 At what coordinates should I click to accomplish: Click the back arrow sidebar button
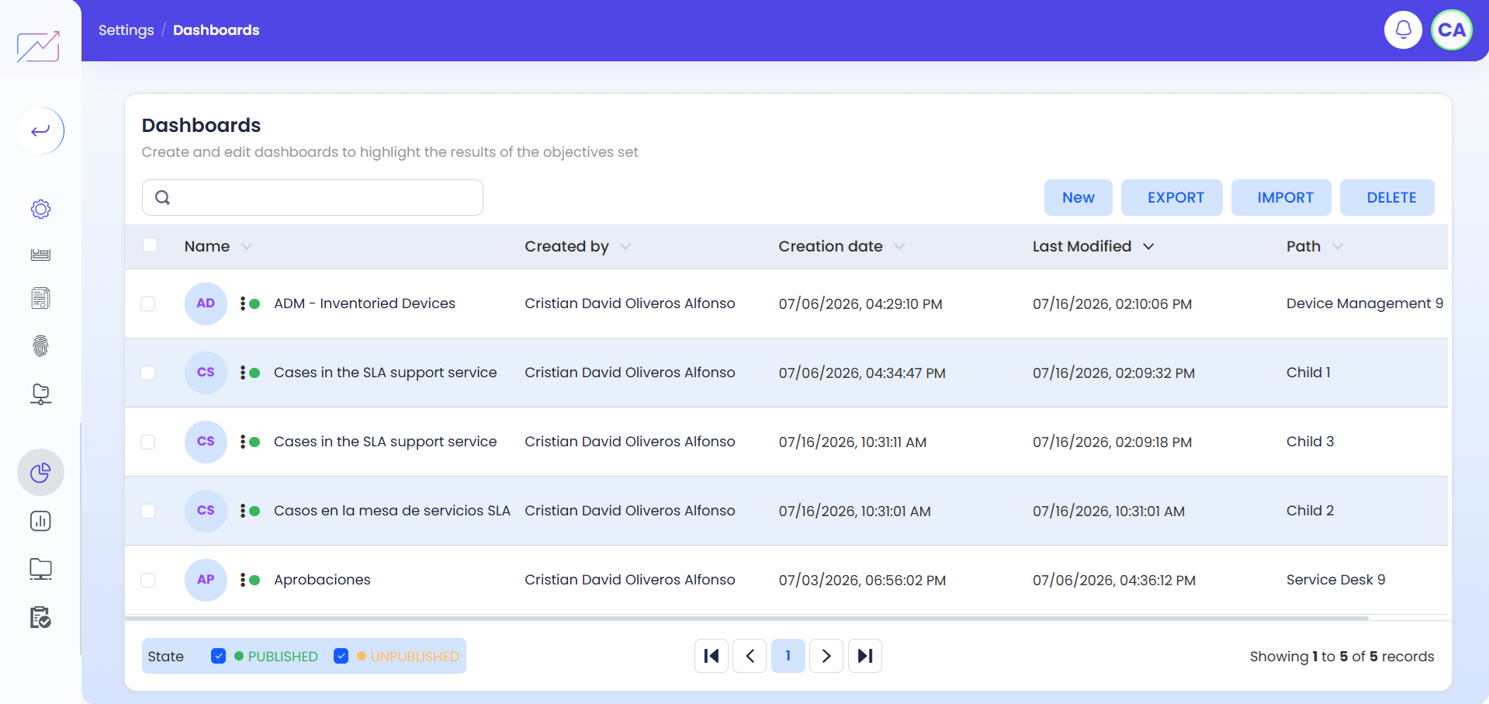click(40, 130)
